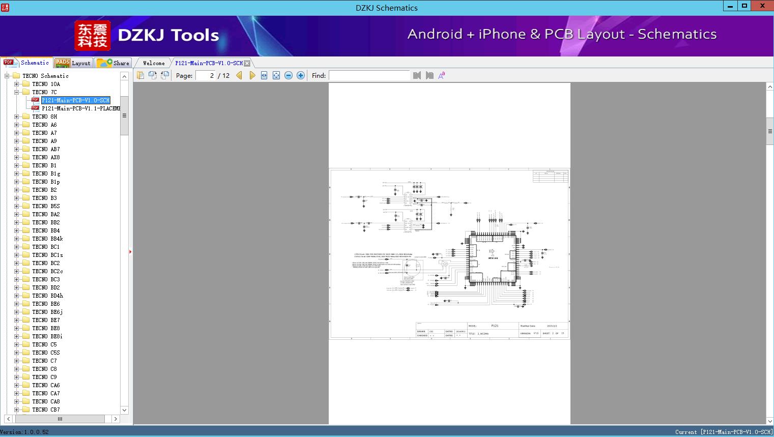The height and width of the screenshot is (437, 774).
Task: Expand the TECNO 10A folder
Action: tap(15, 83)
